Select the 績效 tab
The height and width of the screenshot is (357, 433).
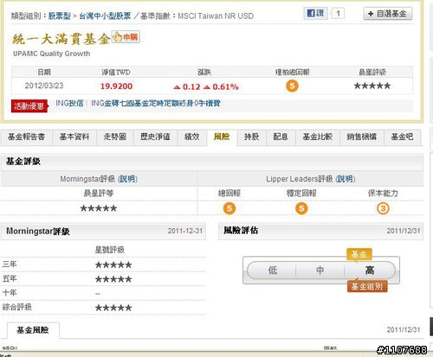[192, 137]
